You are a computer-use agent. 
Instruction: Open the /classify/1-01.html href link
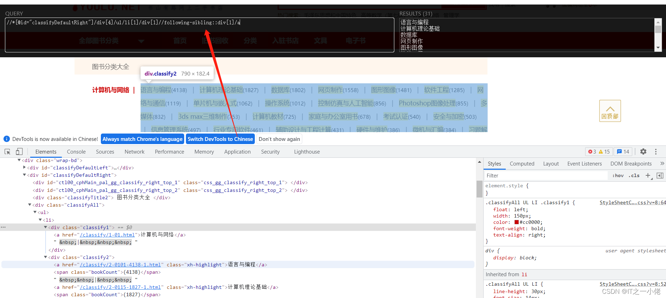point(107,235)
